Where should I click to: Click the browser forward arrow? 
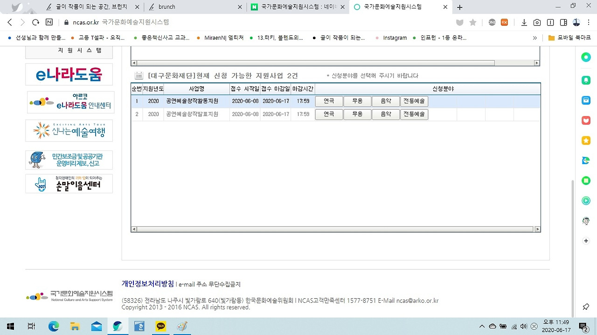tap(22, 22)
